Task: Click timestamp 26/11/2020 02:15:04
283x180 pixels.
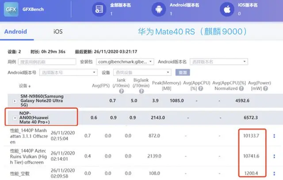Action: [x=63, y=136]
